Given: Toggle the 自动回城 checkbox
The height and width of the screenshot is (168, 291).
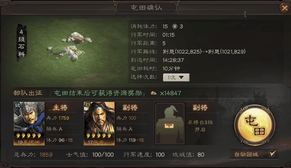Looking at the screenshot, I should coord(272,154).
